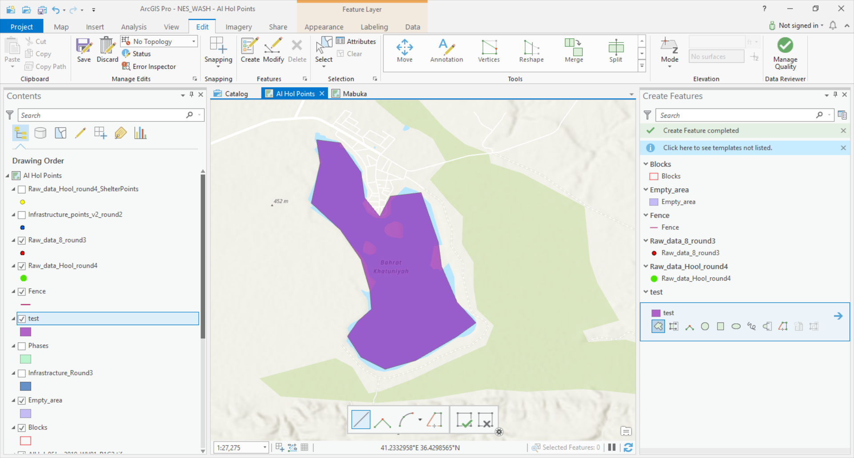Screen dimensions: 854x458
Task: Switch Contents to List By Editing
Action: coord(81,133)
